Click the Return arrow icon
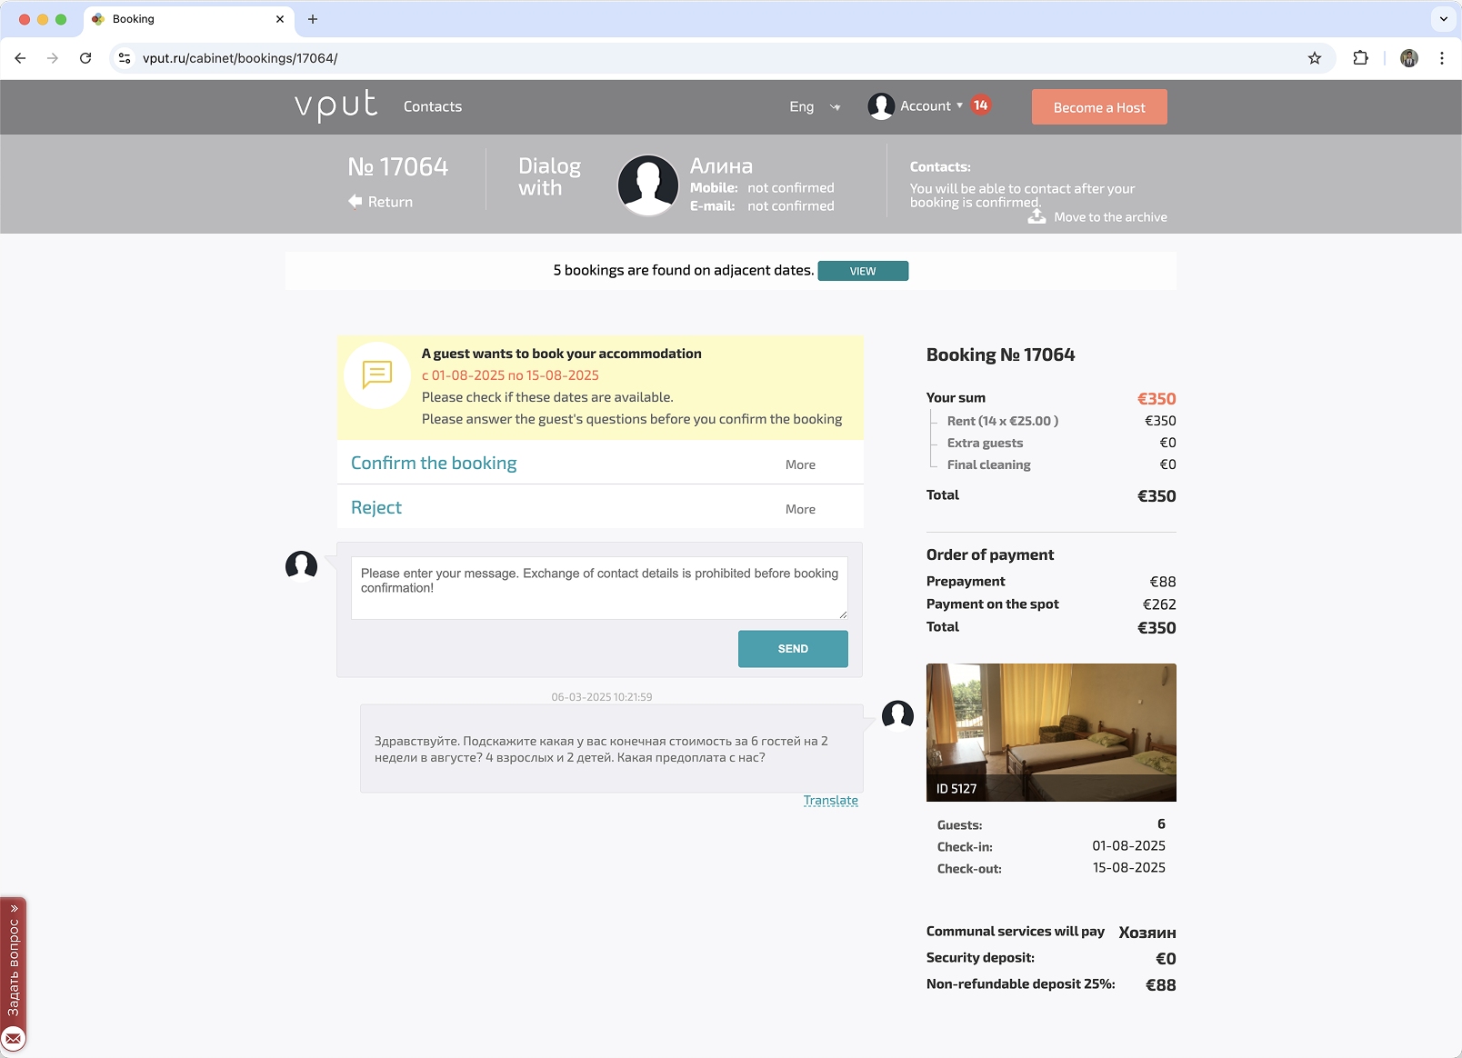The image size is (1462, 1058). point(355,201)
